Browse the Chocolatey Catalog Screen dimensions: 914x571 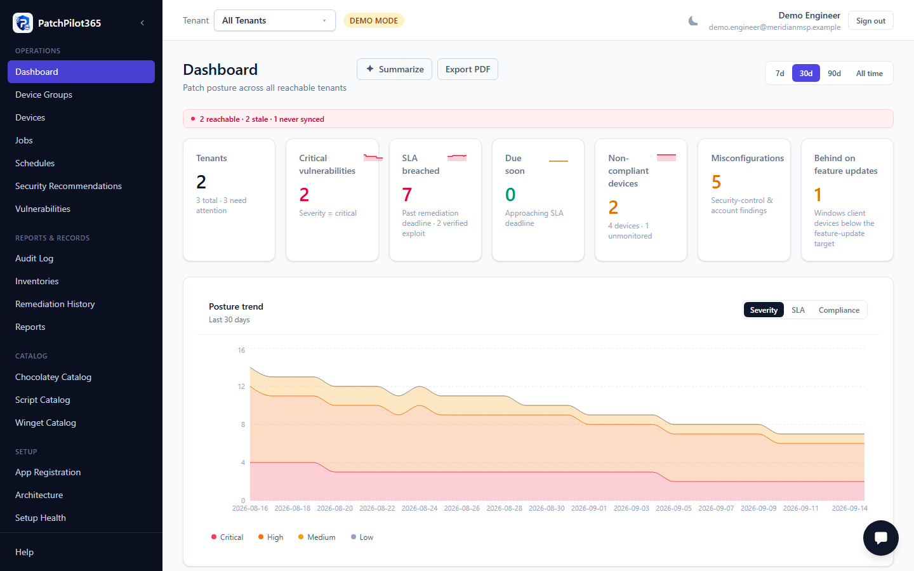pos(81,377)
